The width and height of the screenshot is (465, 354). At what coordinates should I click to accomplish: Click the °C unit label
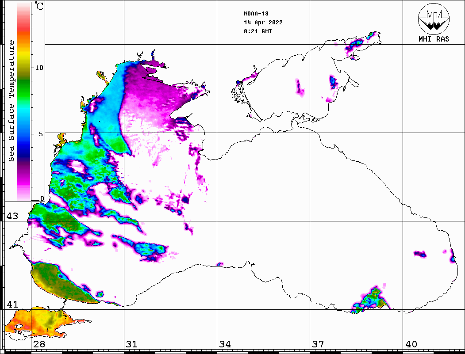click(x=39, y=6)
